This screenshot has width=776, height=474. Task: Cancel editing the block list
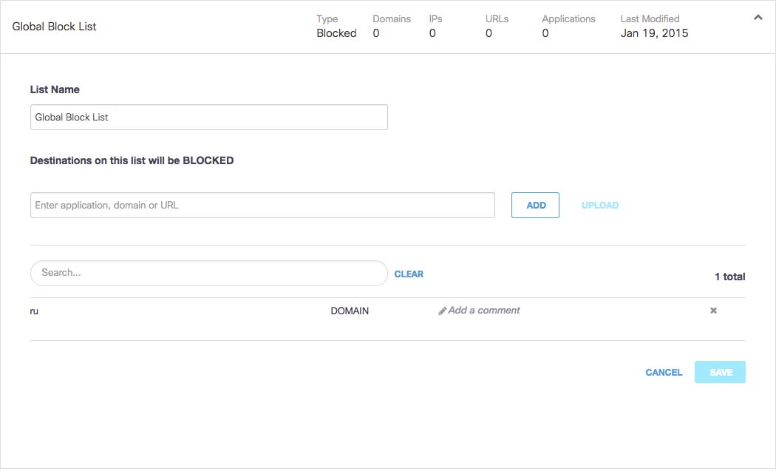[664, 373]
